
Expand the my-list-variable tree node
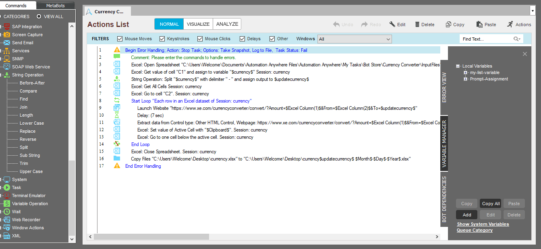coord(466,73)
